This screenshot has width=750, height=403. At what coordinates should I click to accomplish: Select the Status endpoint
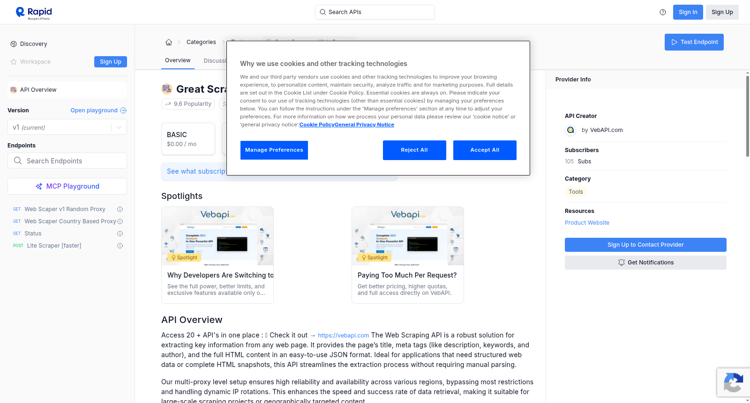(x=33, y=234)
